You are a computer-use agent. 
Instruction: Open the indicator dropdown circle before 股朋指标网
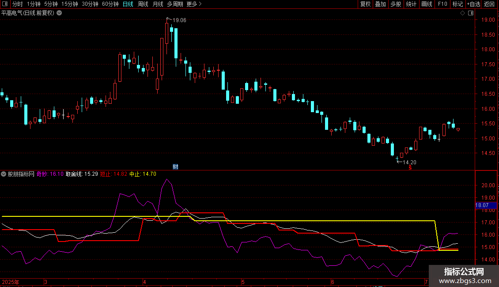pyautogui.click(x=4, y=174)
